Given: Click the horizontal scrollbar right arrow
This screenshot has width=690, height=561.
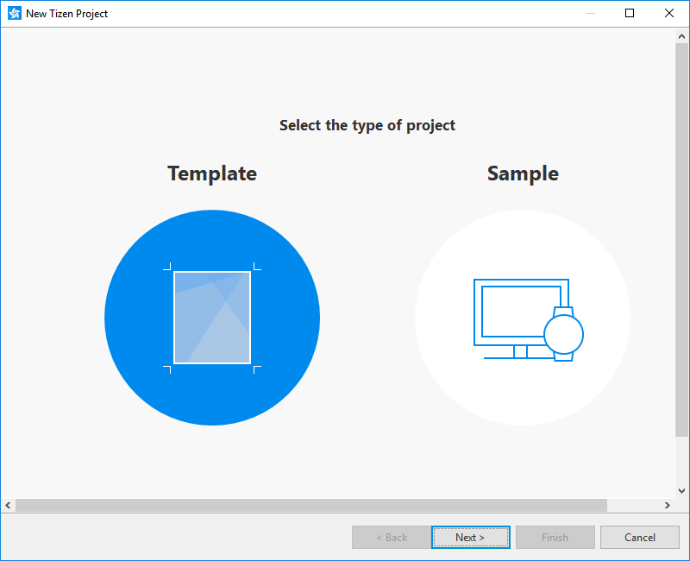Looking at the screenshot, I should [x=668, y=505].
